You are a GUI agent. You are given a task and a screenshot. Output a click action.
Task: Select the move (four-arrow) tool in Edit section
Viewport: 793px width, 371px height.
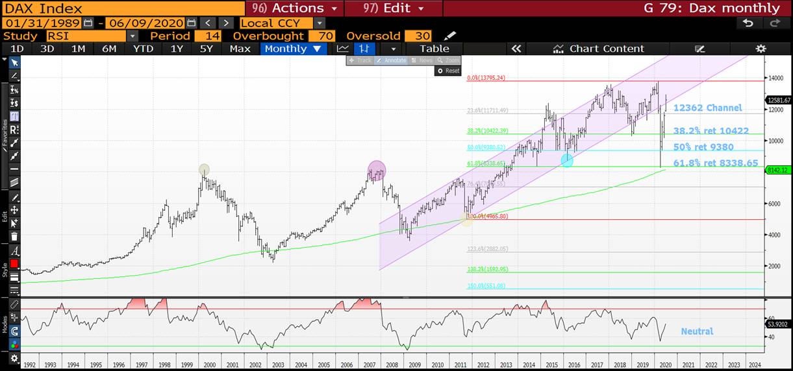(14, 210)
